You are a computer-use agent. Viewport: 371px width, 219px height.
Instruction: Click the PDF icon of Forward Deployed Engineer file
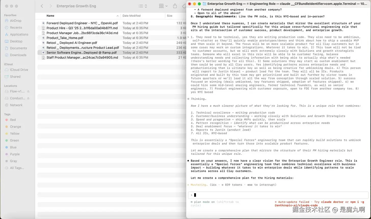click(x=43, y=23)
